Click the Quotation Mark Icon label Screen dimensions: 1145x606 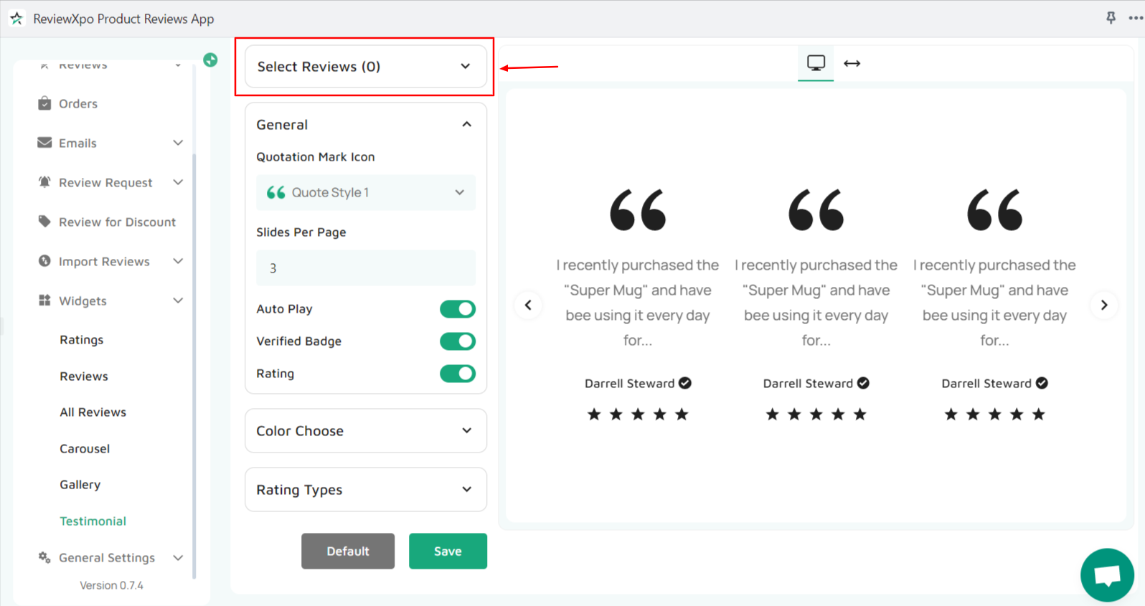[x=316, y=156]
